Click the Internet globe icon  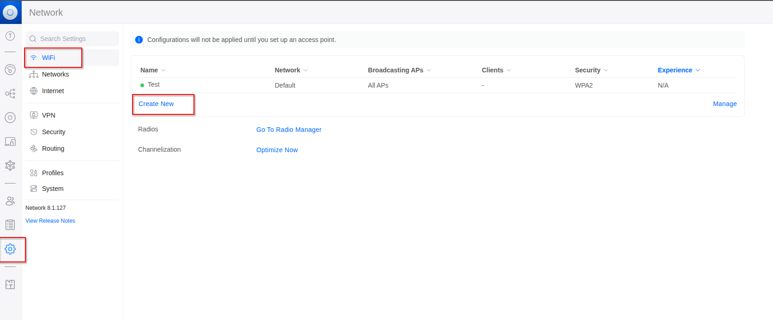point(34,91)
